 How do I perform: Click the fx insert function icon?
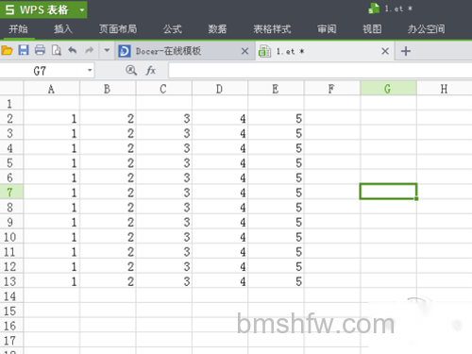pos(151,70)
